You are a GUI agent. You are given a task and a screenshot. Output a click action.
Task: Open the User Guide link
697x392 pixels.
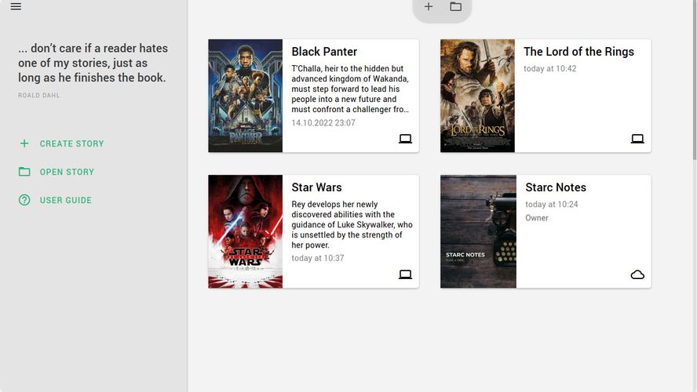[66, 200]
